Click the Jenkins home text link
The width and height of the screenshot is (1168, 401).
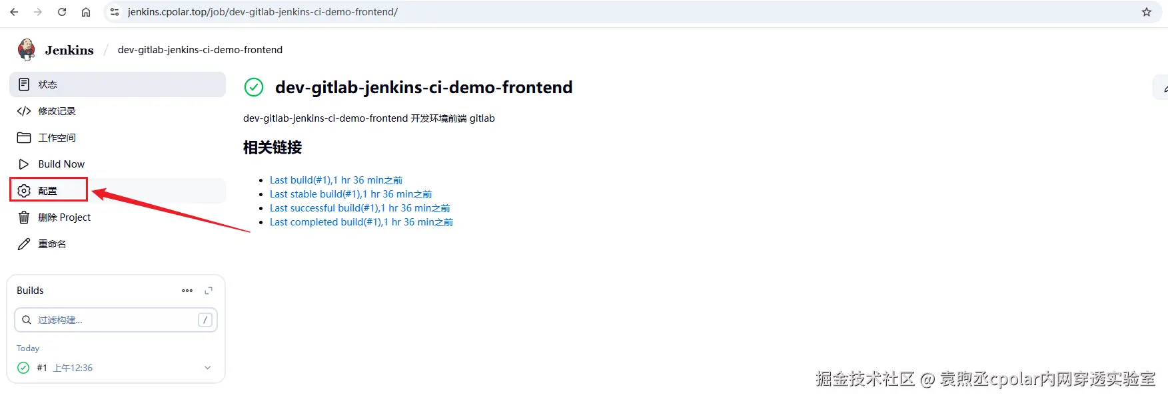(x=69, y=50)
